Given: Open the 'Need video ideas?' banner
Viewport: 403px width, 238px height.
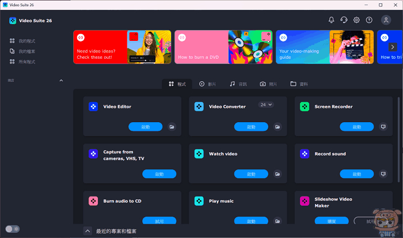Looking at the screenshot, I should (x=122, y=47).
